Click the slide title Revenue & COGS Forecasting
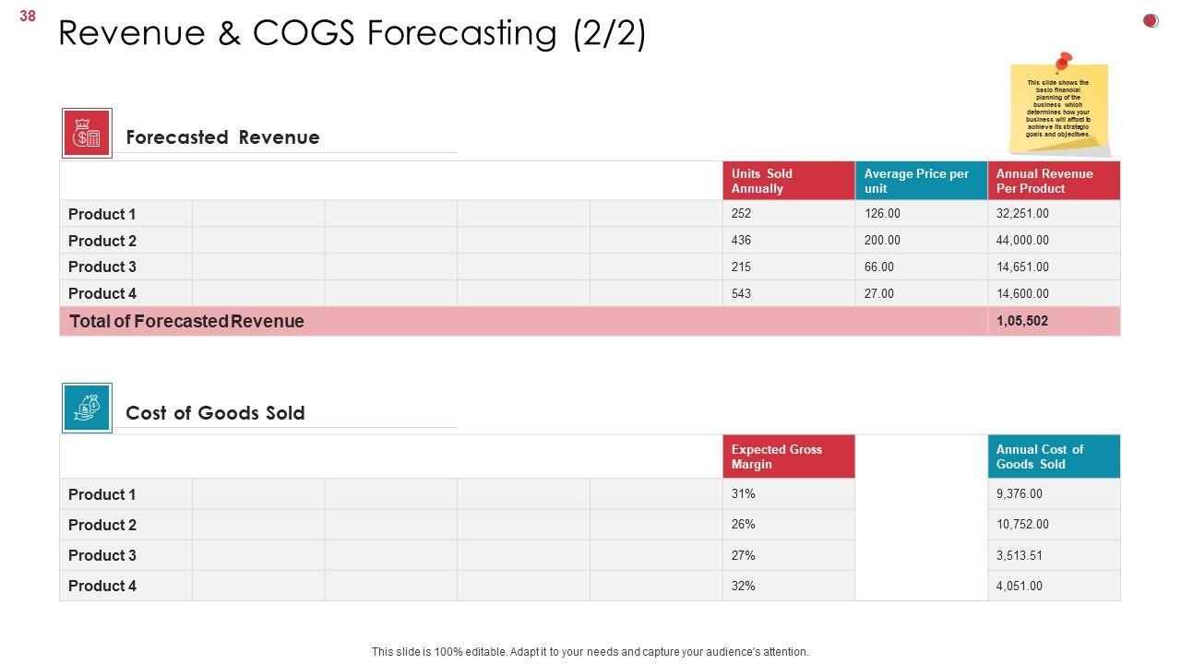 (x=352, y=33)
